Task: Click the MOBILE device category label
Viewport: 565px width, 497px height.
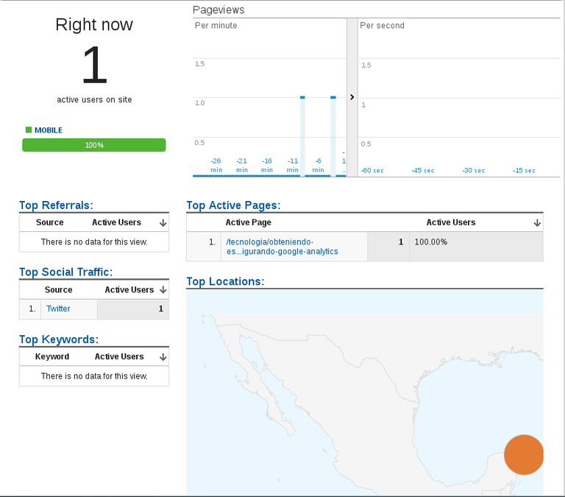Action: point(49,130)
